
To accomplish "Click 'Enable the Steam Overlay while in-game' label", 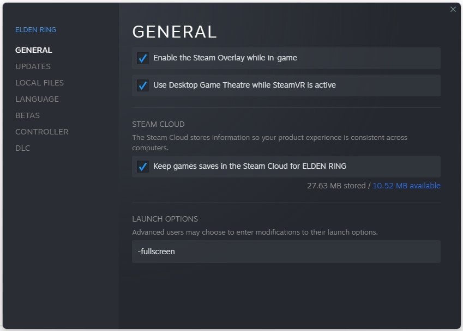I will point(225,58).
